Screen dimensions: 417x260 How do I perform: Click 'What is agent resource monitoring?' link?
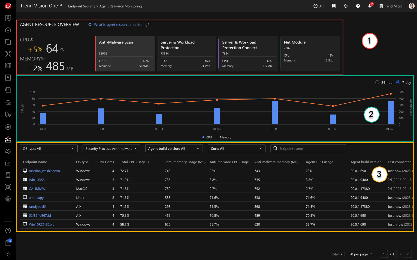click(121, 24)
